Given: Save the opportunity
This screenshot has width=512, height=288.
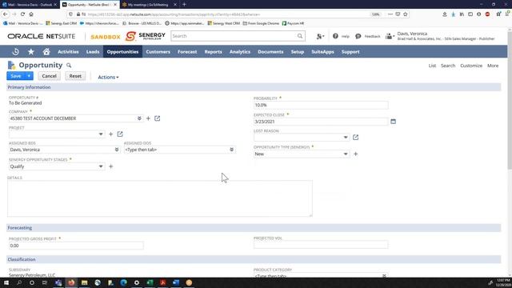Looking at the screenshot, I should point(16,76).
